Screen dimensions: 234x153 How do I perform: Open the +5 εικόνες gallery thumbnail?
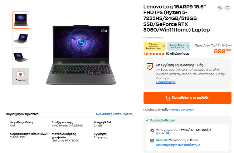click(x=21, y=76)
